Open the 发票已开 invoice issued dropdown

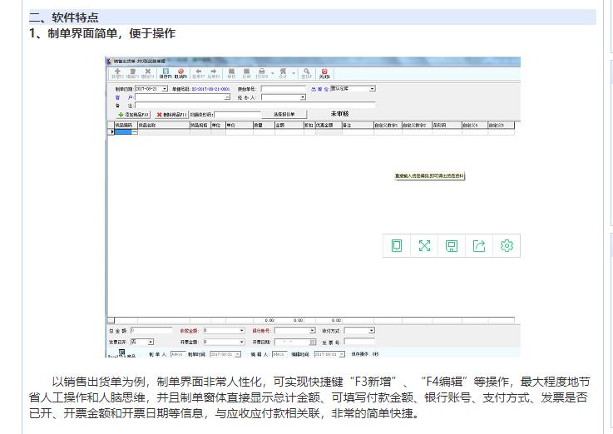click(x=151, y=341)
